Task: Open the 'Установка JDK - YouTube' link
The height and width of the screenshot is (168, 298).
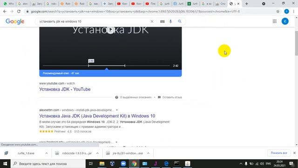Action: [x=65, y=89]
